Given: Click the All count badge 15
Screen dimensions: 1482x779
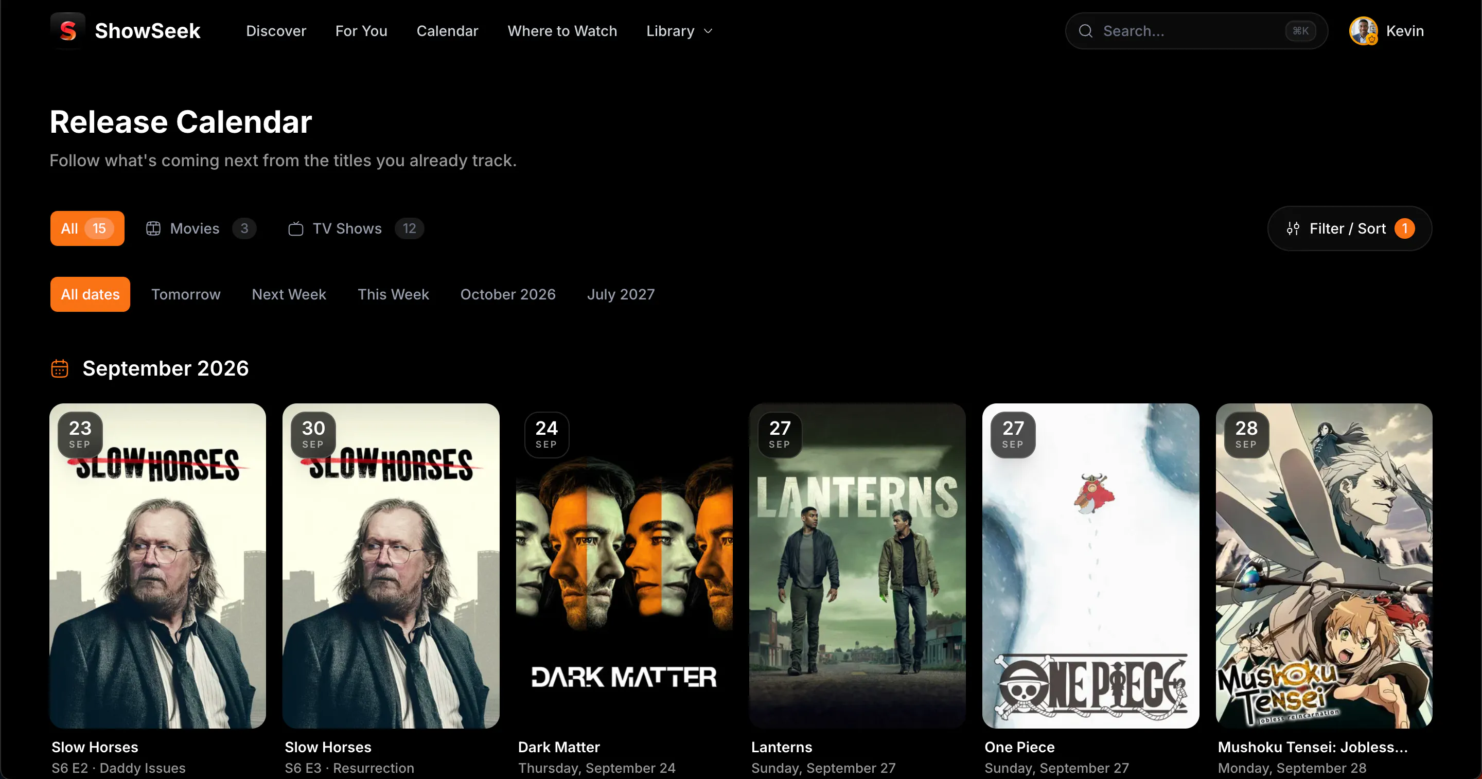Looking at the screenshot, I should (x=99, y=228).
